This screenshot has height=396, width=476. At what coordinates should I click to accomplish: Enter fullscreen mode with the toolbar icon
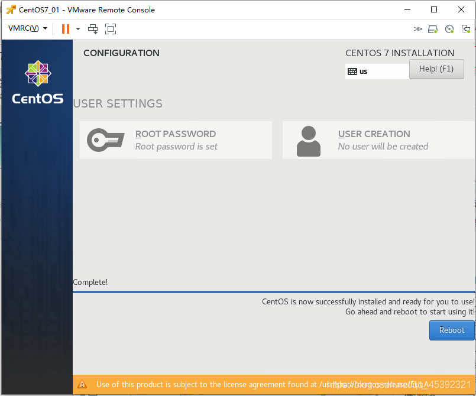tap(111, 28)
